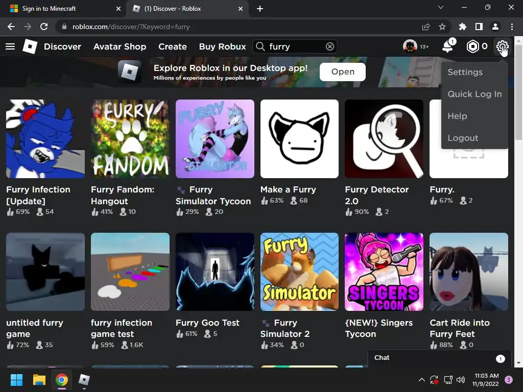Viewport: 523px width, 392px height.
Task: Open the Create page
Action: pos(173,46)
